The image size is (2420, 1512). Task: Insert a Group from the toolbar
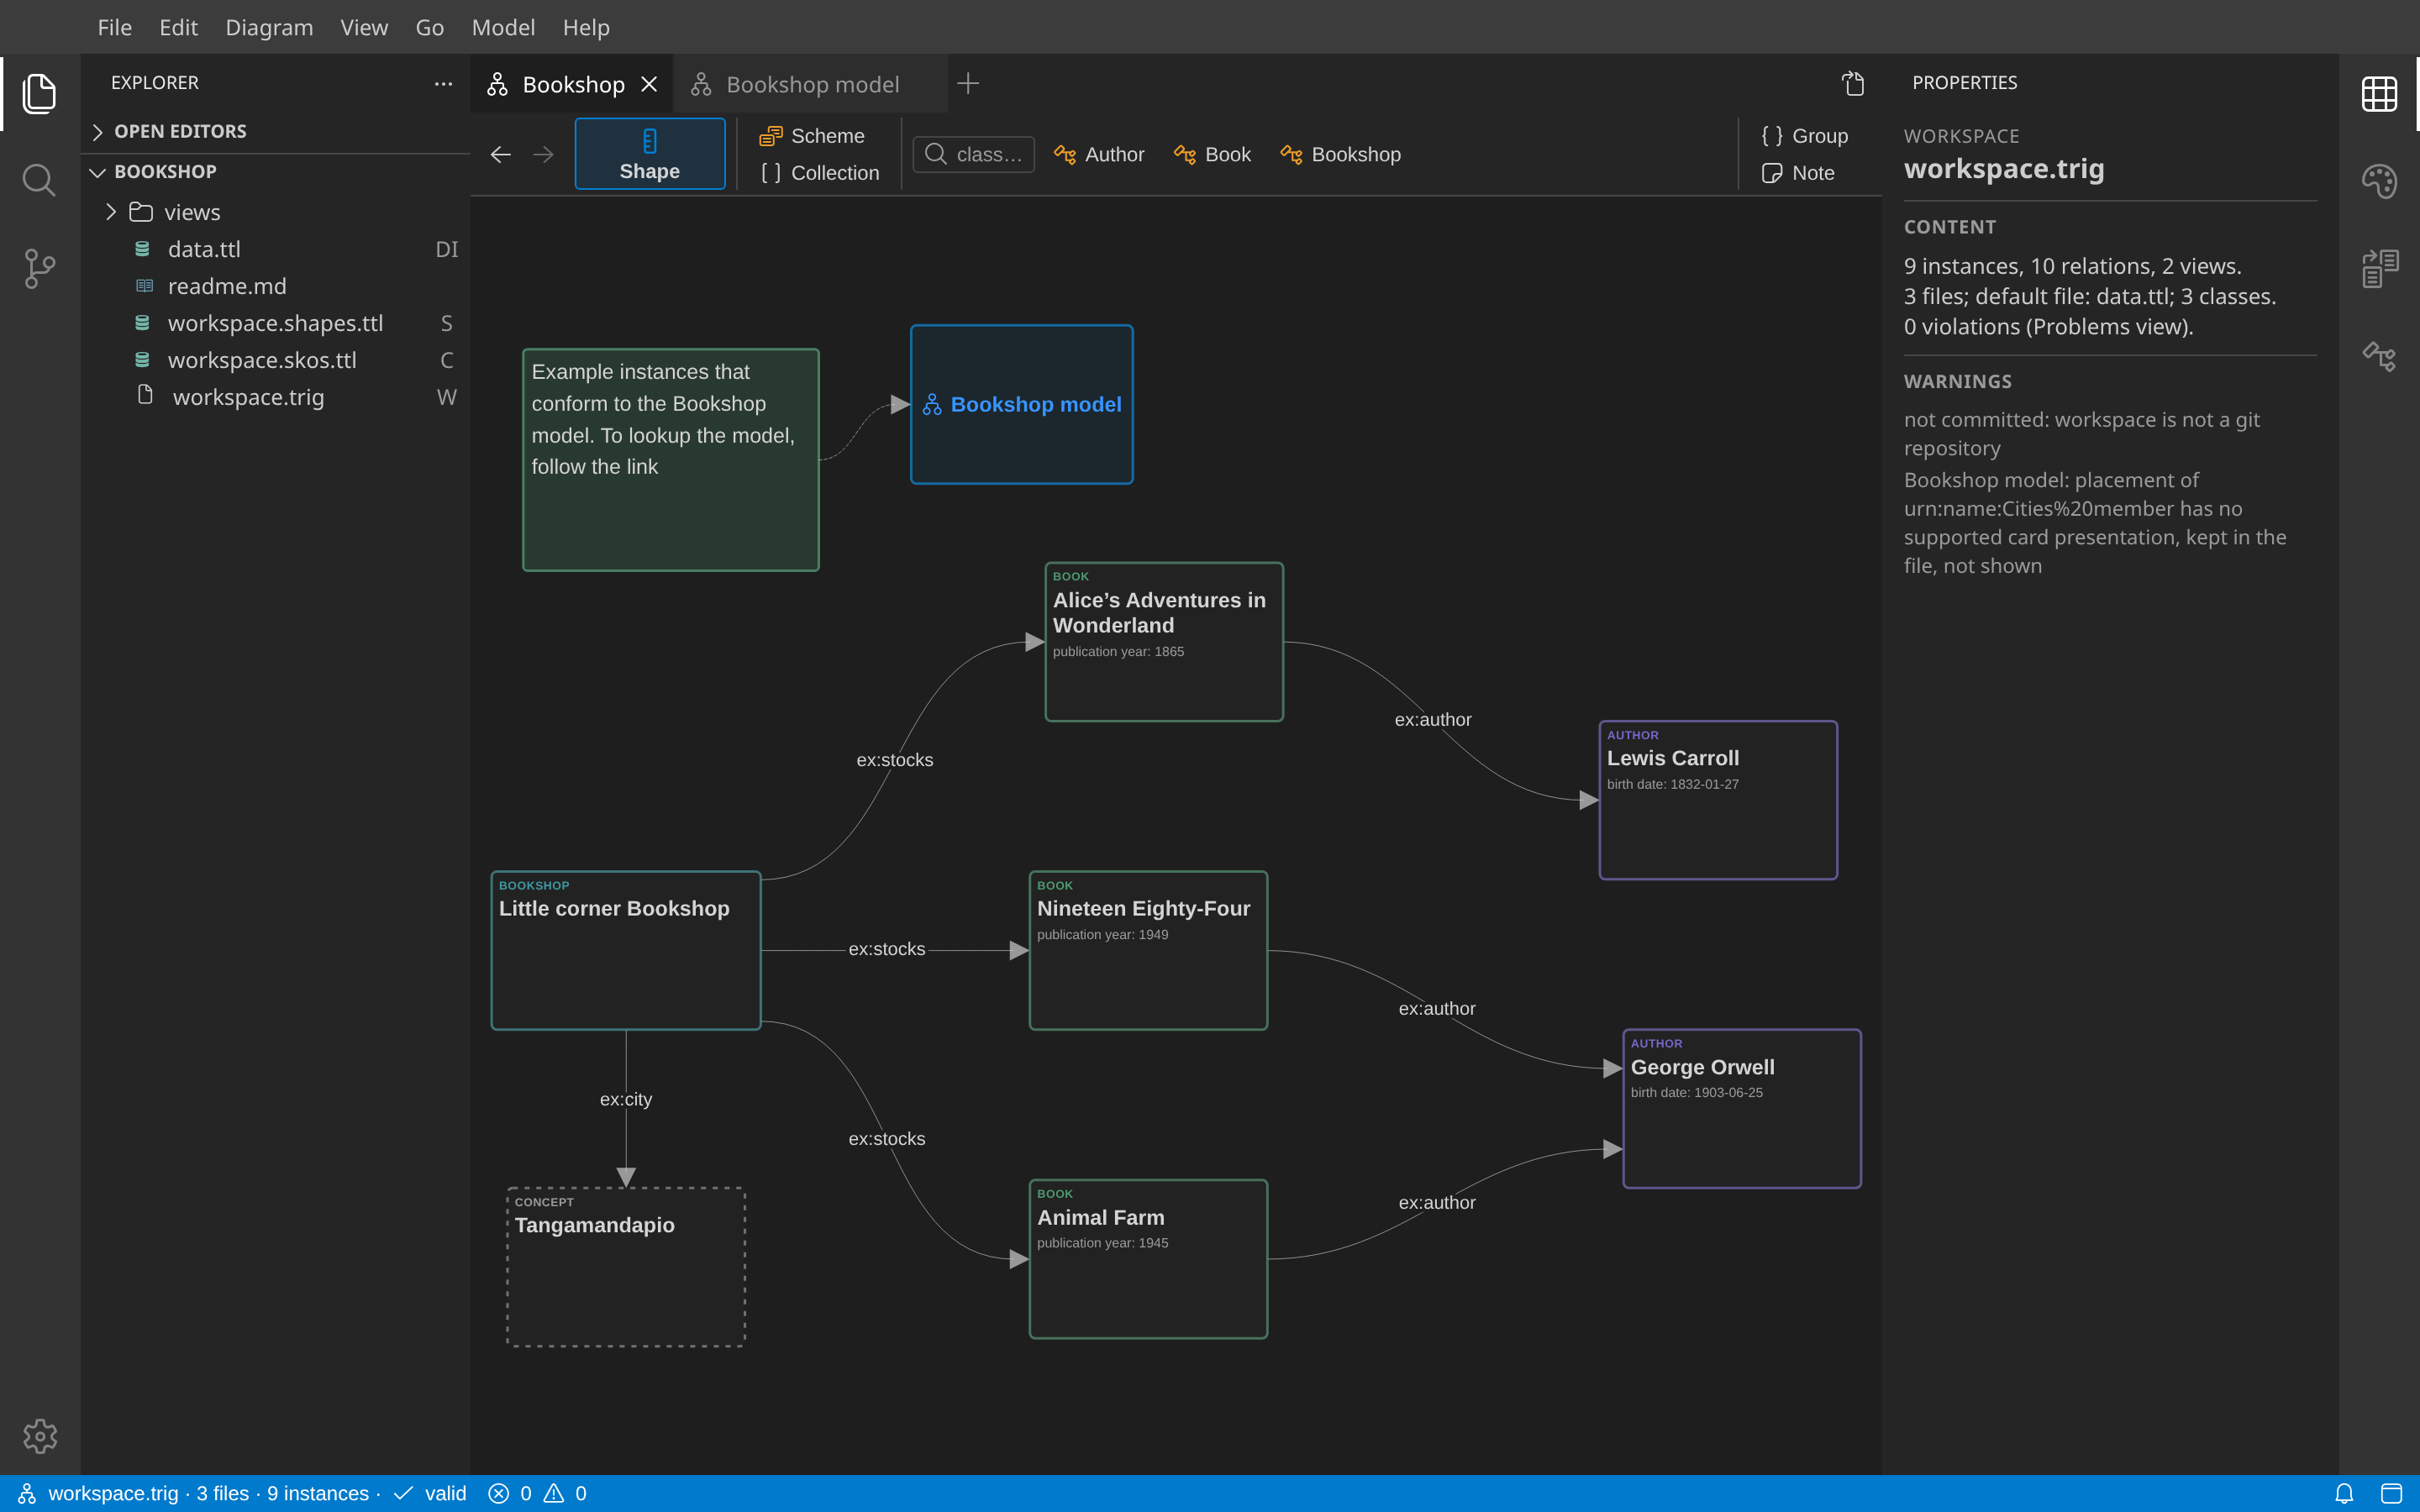[x=1805, y=136]
